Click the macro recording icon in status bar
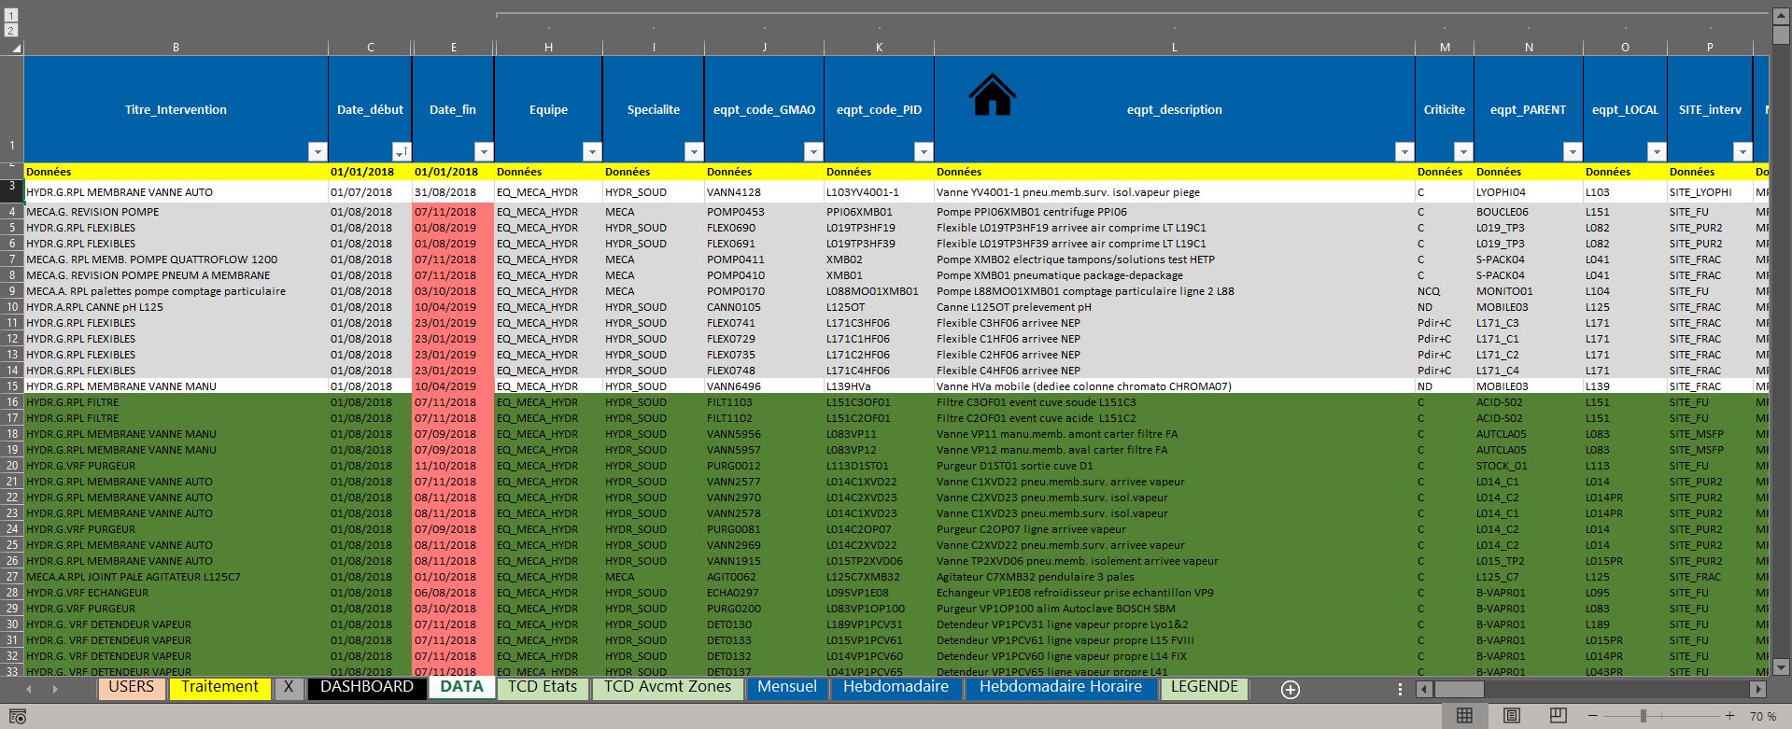The width and height of the screenshot is (1792, 729). click(x=18, y=716)
